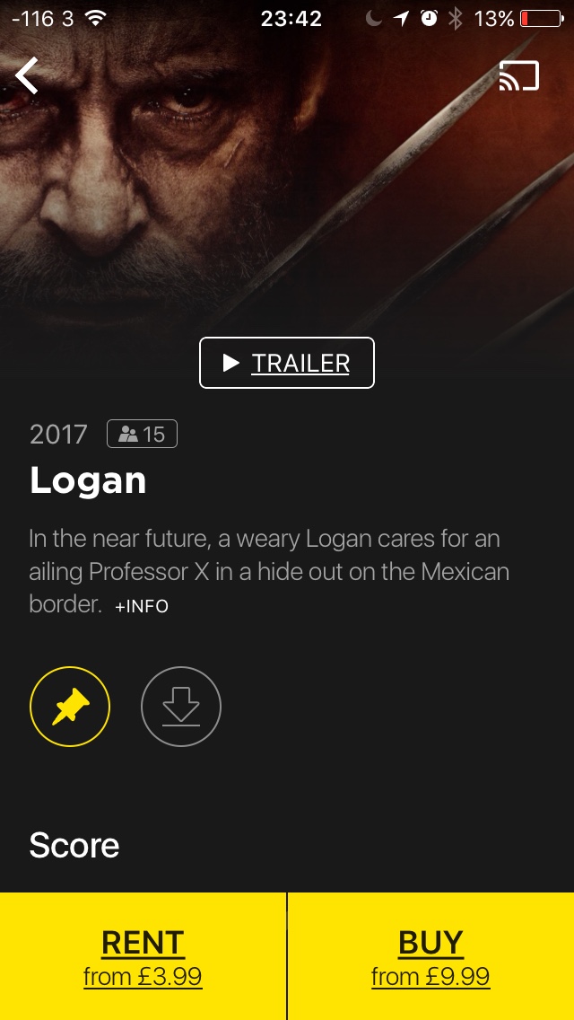
Task: Click the play triangle in Trailer button
Action: [x=230, y=363]
